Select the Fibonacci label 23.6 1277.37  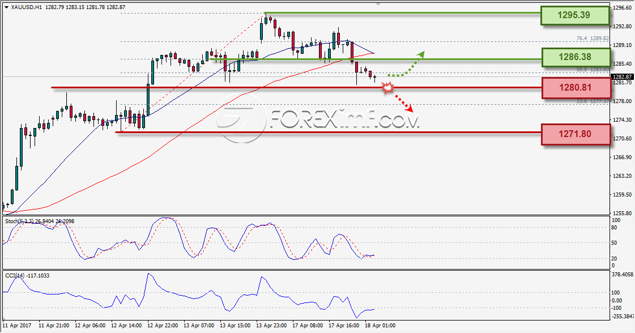[593, 101]
